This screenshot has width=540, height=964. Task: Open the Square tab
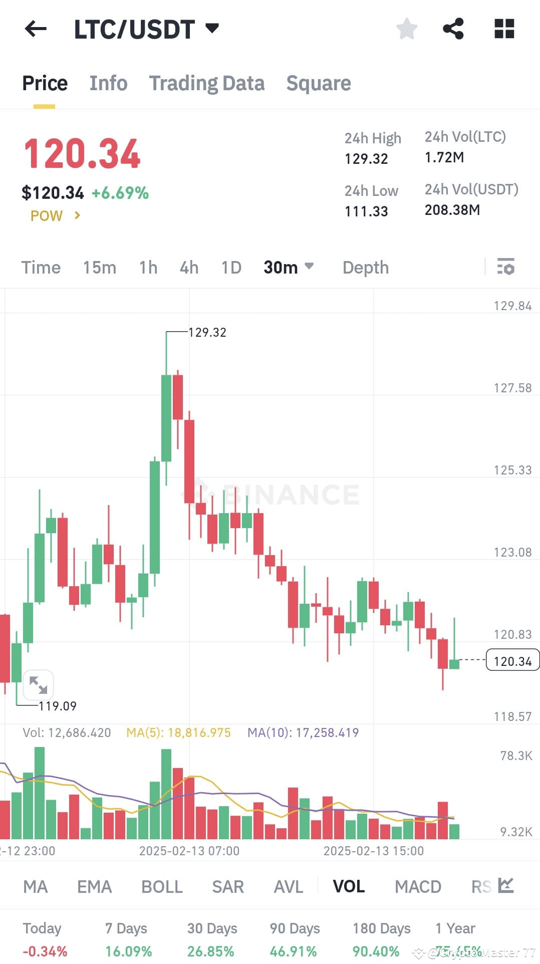tap(319, 83)
